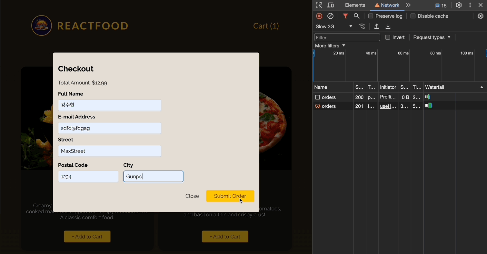
Task: Stop recording the network log
Action: pos(319,16)
